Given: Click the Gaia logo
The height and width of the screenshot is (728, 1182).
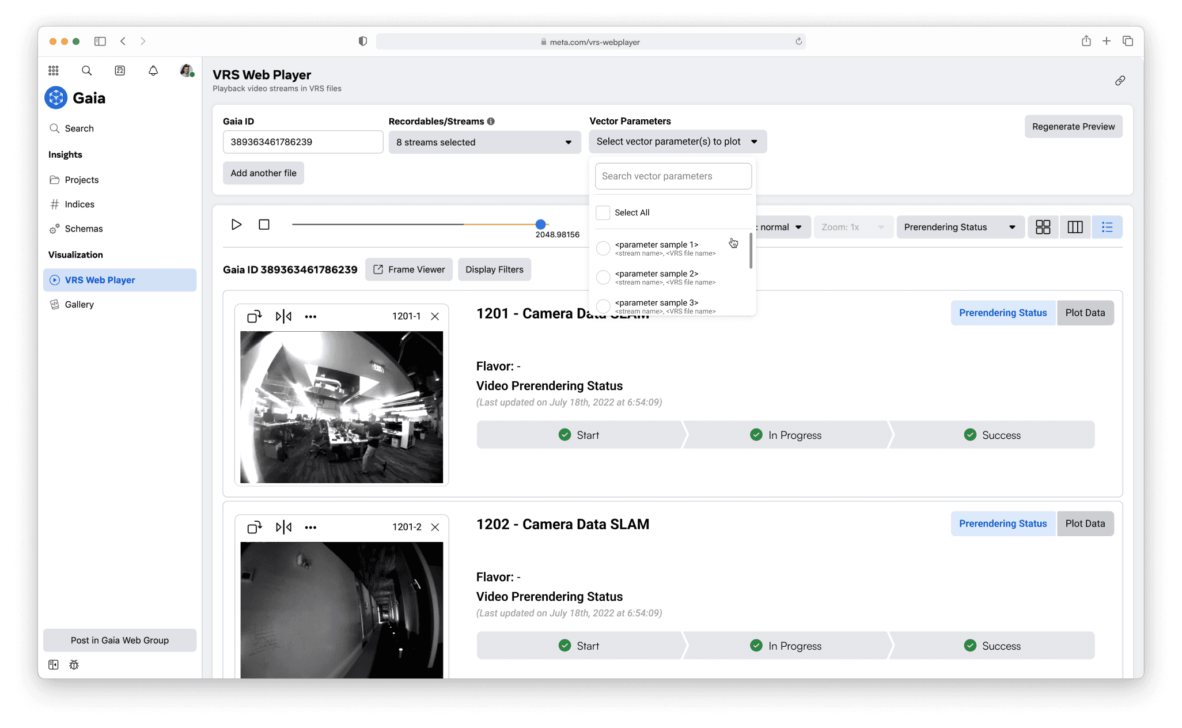Looking at the screenshot, I should (x=56, y=98).
